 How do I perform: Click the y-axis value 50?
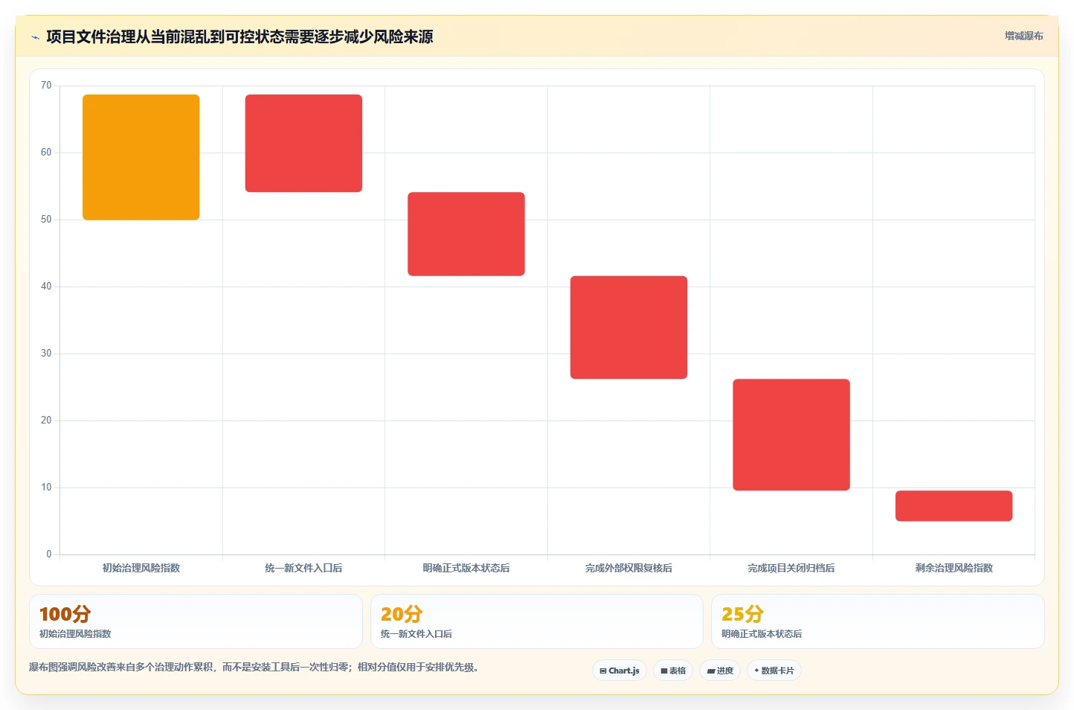tap(46, 220)
